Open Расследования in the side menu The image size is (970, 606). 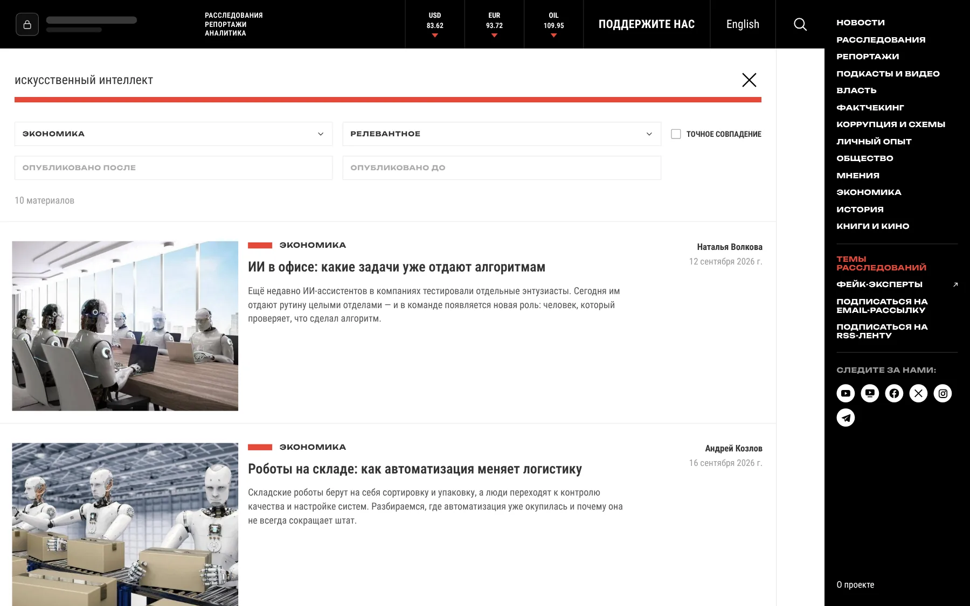click(881, 40)
